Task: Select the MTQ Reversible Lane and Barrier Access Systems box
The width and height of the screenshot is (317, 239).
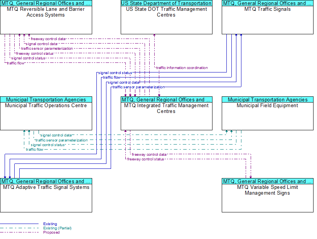Action: pos(46,17)
